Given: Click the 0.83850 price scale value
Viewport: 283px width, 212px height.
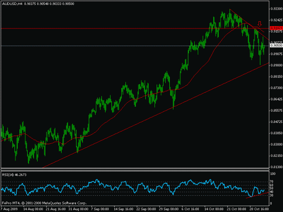Looking at the screenshot, I should [276, 133].
